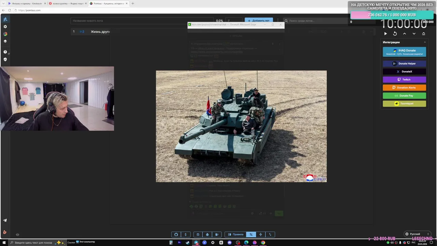Start the timer with the play button
Screen dimensions: 437x246
tap(385, 33)
